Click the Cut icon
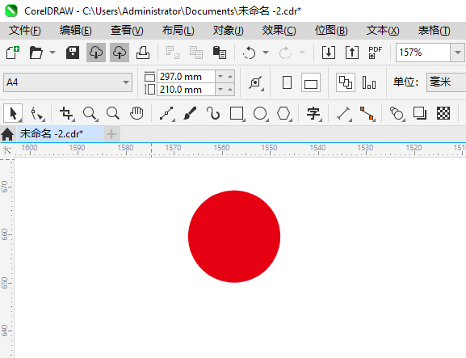Viewport: 466px width, 358px height. coord(172,53)
